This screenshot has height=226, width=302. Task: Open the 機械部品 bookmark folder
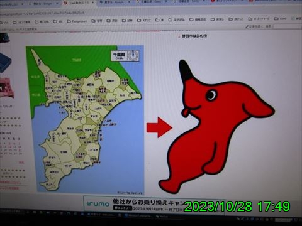point(198,19)
